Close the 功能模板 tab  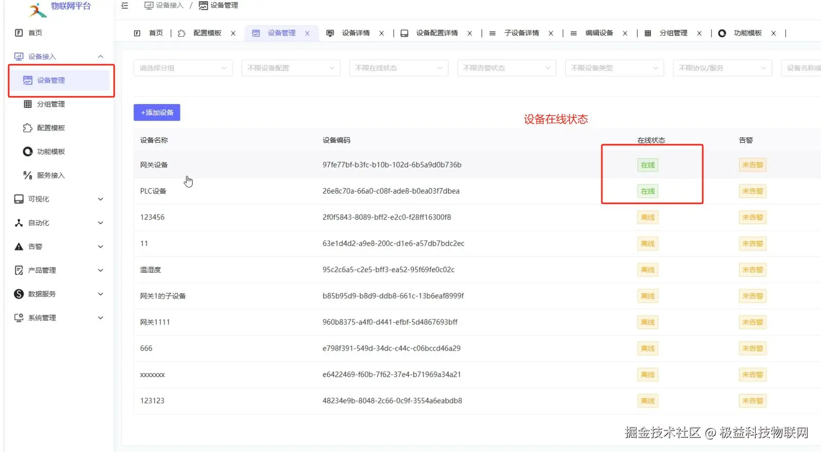click(774, 33)
